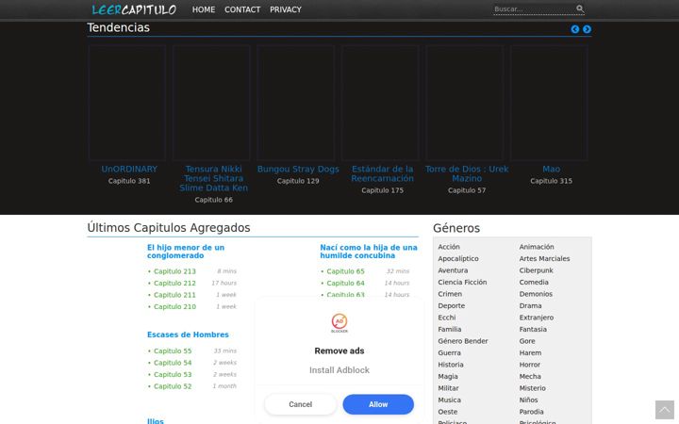The image size is (679, 424).
Task: Allow the Install Adblock prompt
Action: 378,404
